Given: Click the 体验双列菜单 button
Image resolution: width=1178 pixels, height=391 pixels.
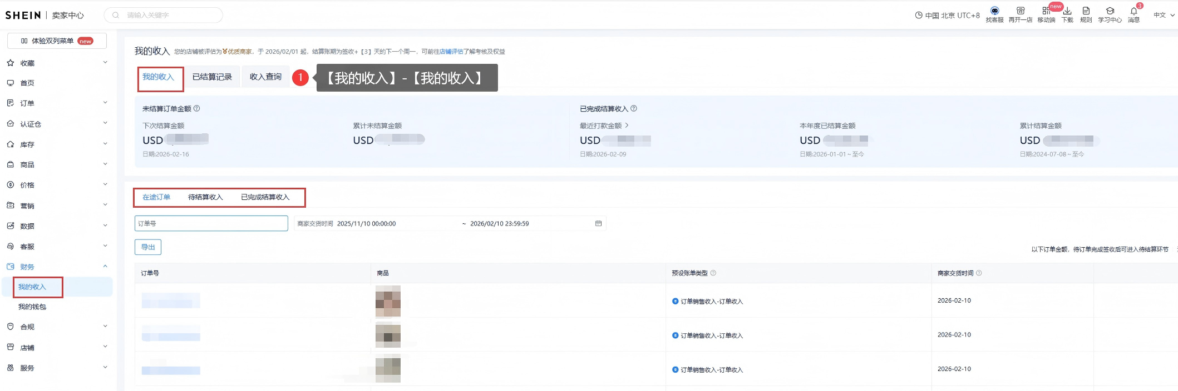Looking at the screenshot, I should [57, 41].
